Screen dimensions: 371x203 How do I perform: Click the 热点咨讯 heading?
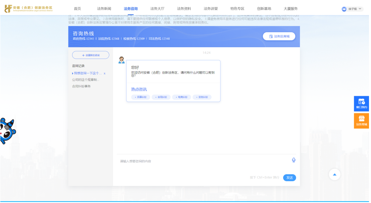pos(139,89)
